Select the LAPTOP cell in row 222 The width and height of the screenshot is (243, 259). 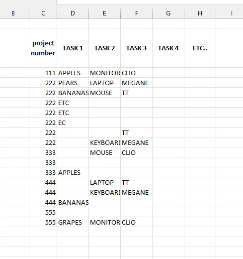pos(104,83)
